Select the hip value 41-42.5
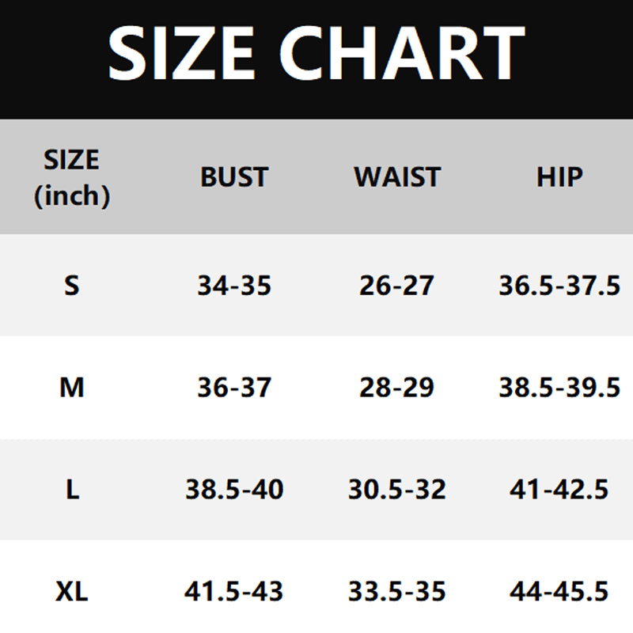The image size is (633, 633). click(559, 490)
